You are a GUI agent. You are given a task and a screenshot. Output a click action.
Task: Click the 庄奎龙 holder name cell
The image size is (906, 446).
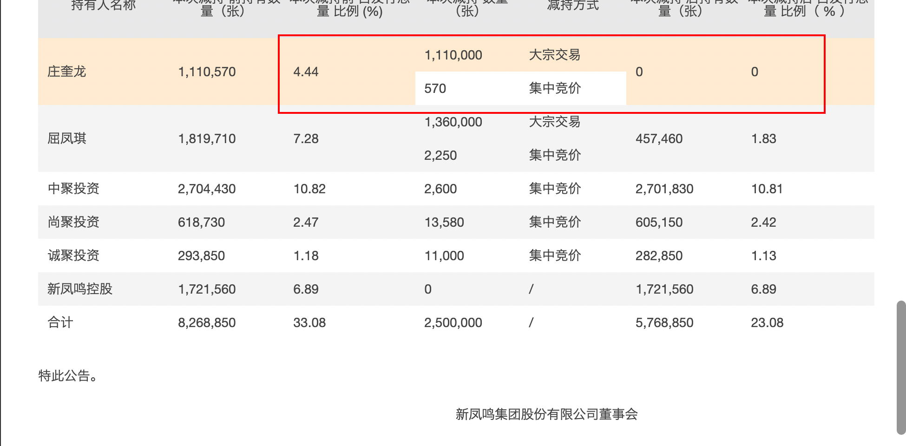[67, 72]
